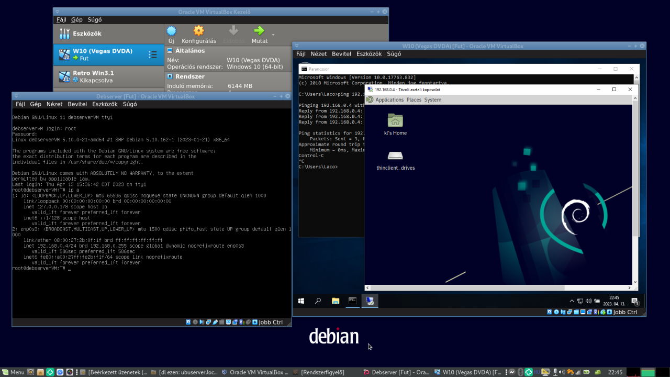Open System menu in remote desktop

433,100
